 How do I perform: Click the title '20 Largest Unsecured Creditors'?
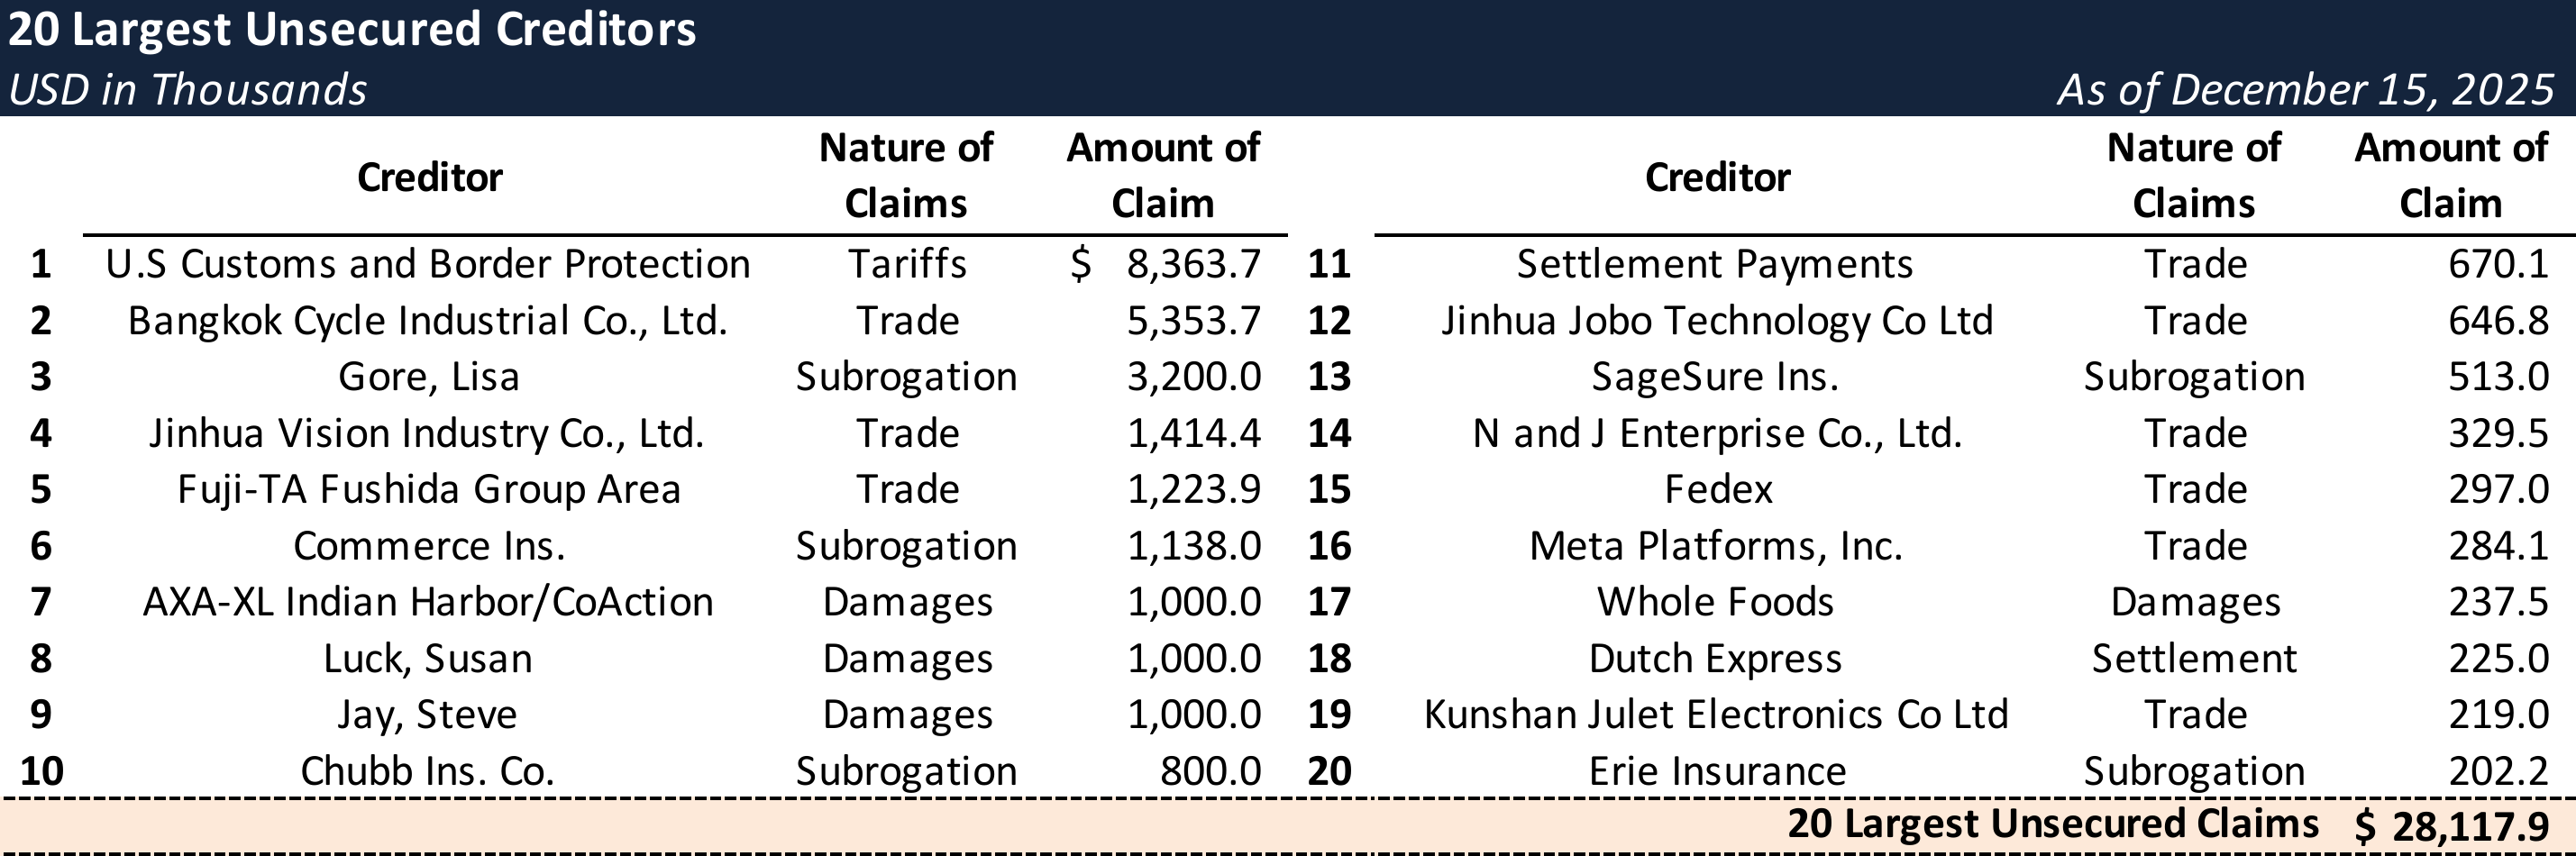(352, 29)
